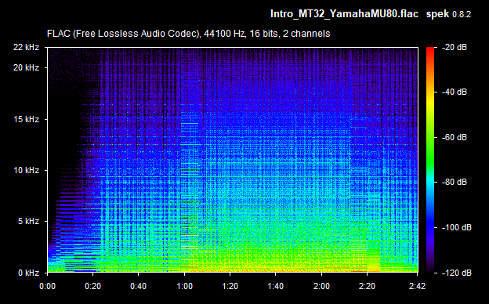The width and height of the screenshot is (489, 304).
Task: Click the spek 0.8.2 version text
Action: click(x=448, y=14)
